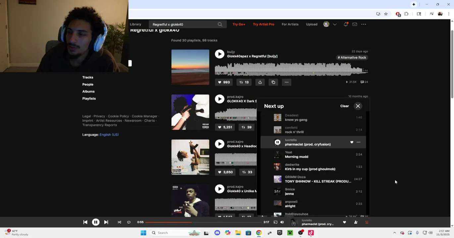Pause playback in the bottom player bar
The width and height of the screenshot is (454, 238).
[x=96, y=222]
